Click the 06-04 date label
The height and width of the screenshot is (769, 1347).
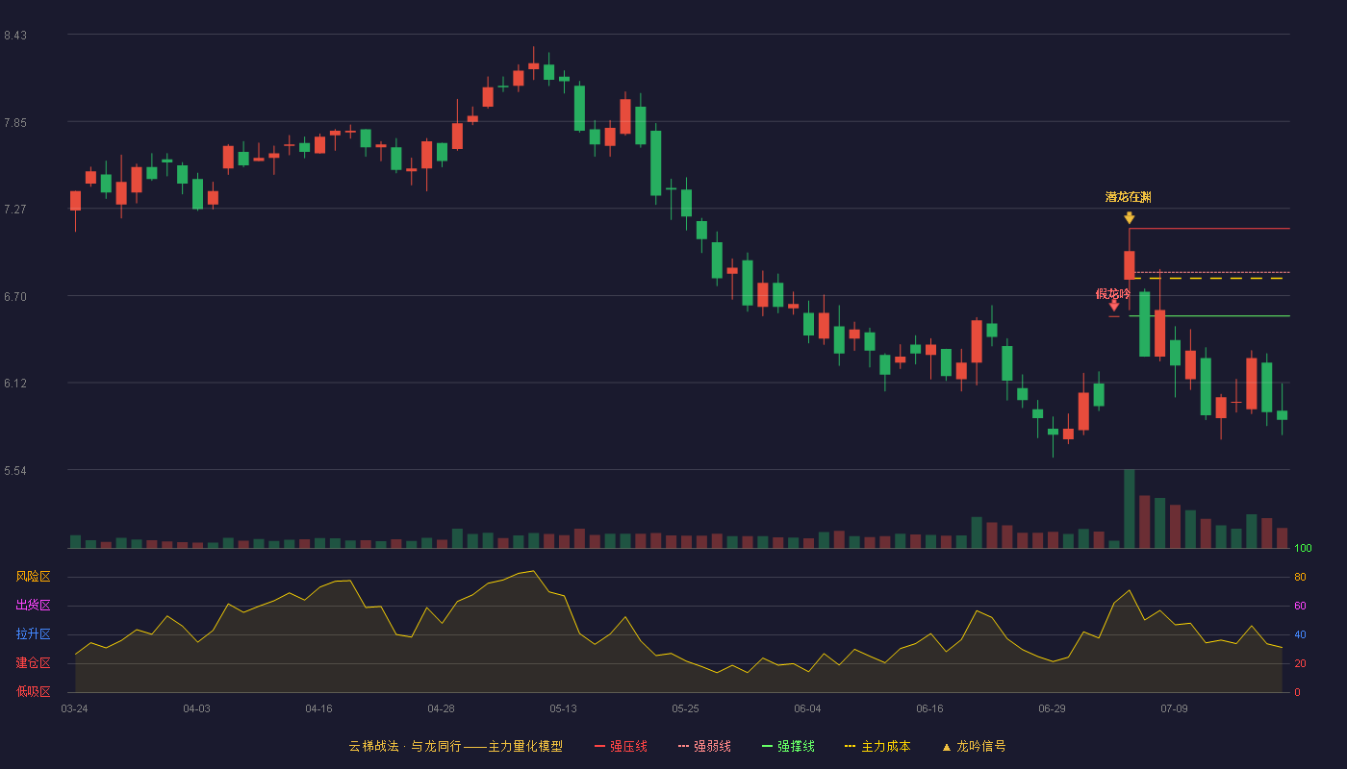(x=807, y=708)
